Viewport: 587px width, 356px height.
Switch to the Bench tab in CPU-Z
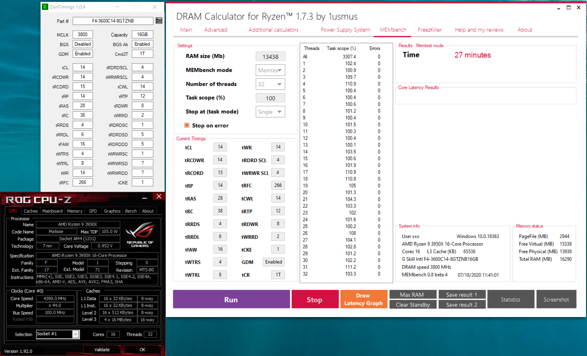131,211
